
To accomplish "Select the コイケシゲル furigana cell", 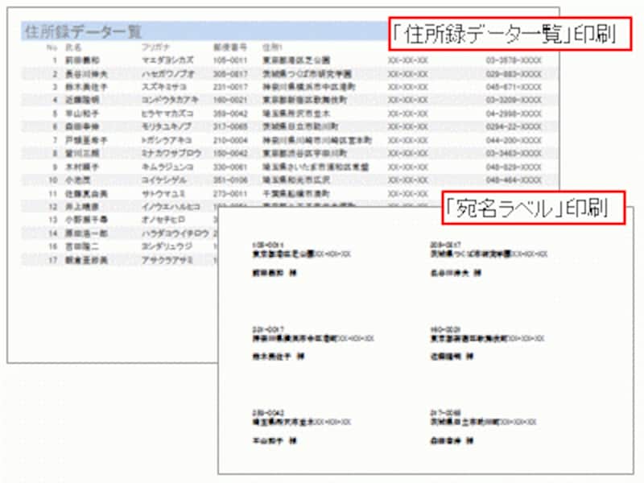I will [164, 180].
